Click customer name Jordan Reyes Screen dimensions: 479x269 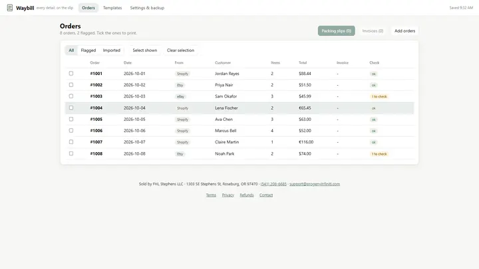click(x=227, y=74)
